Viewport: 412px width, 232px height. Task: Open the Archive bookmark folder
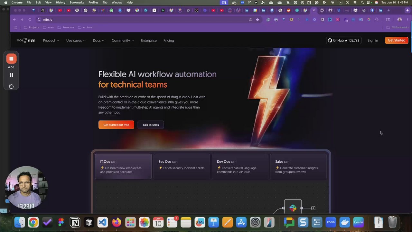[85, 27]
